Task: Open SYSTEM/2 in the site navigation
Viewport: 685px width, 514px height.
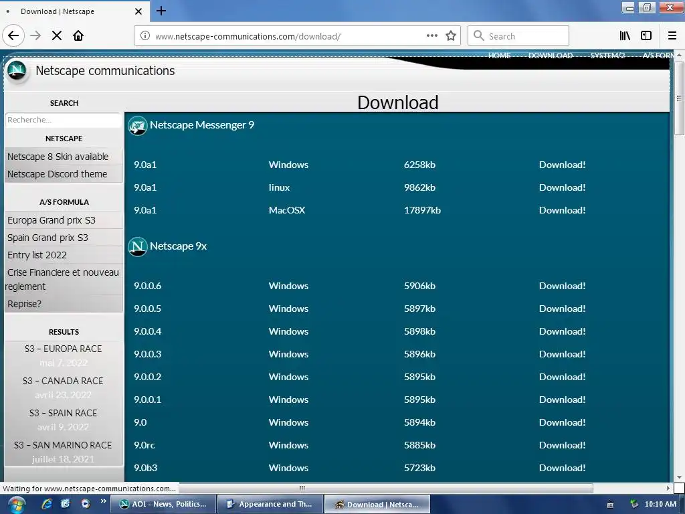Action: coord(607,56)
